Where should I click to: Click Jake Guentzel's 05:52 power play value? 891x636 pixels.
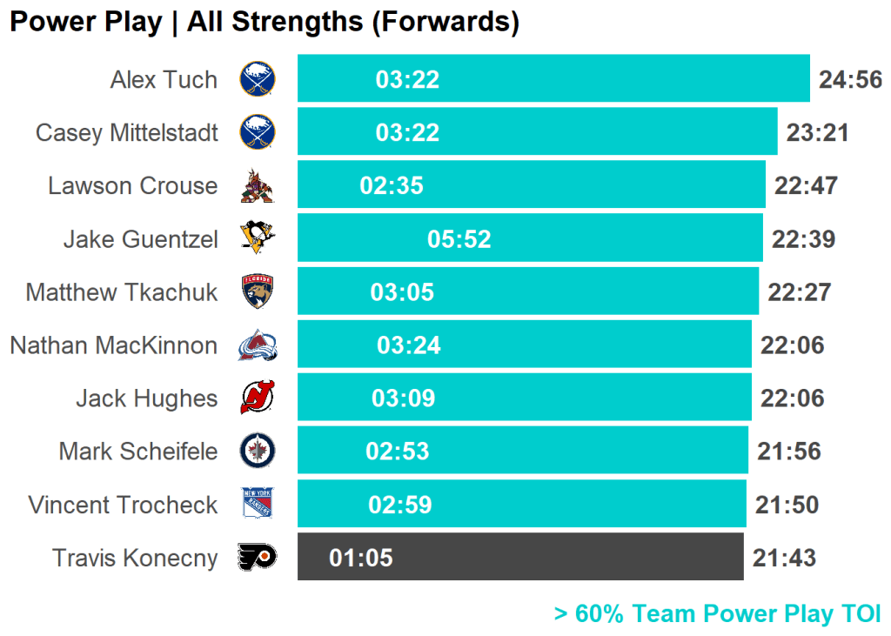pyautogui.click(x=459, y=239)
